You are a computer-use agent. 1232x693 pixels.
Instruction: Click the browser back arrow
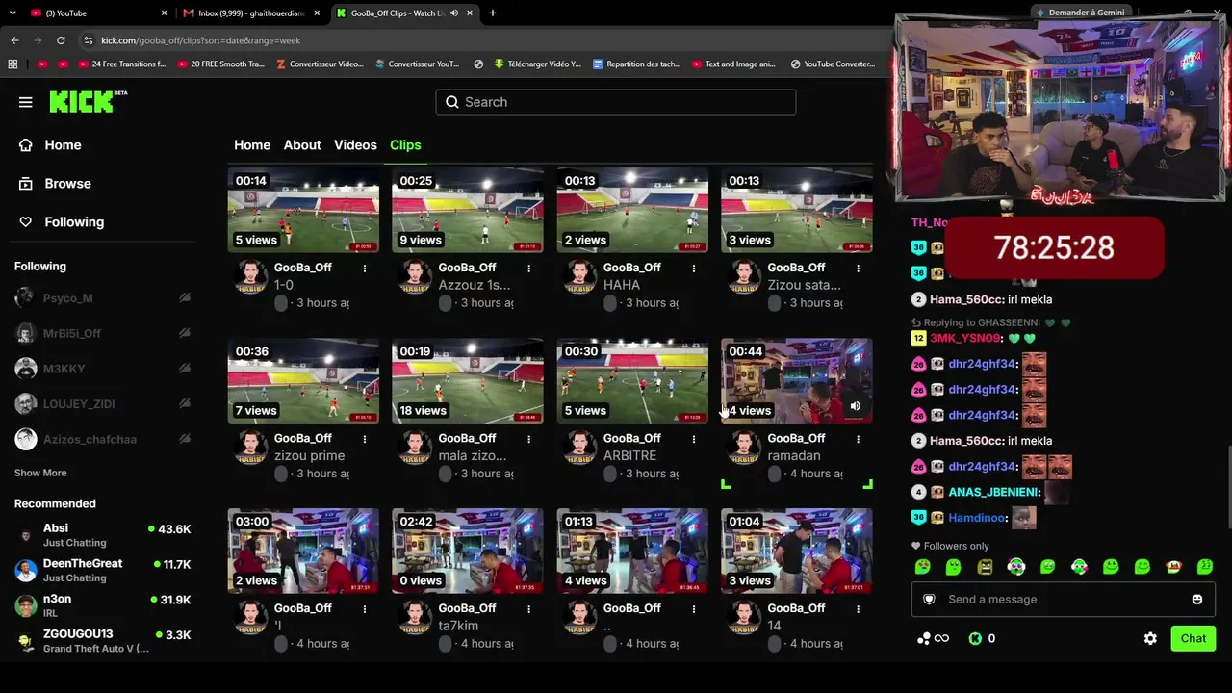(x=14, y=40)
